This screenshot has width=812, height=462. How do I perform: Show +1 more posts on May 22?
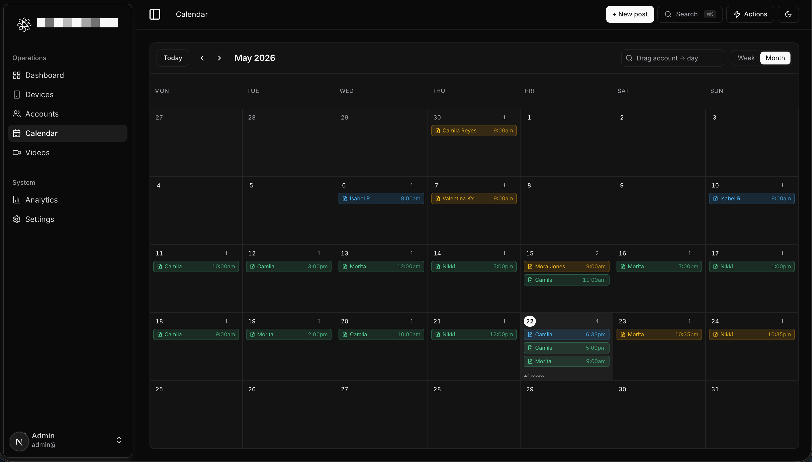point(534,376)
